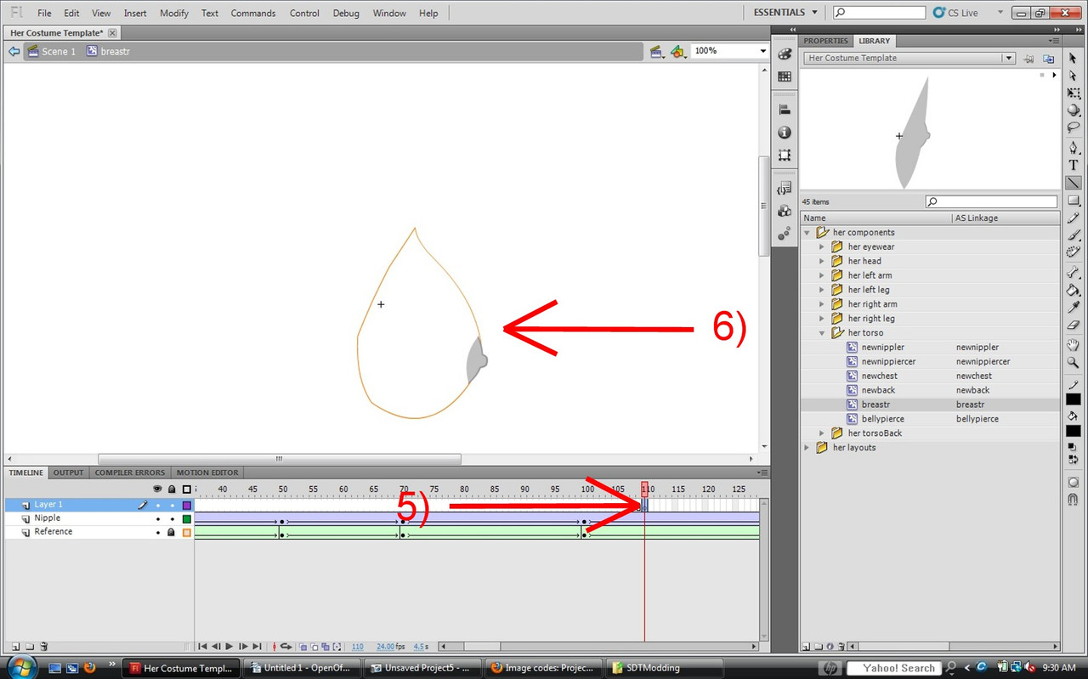Open the Info panel icon

(785, 133)
